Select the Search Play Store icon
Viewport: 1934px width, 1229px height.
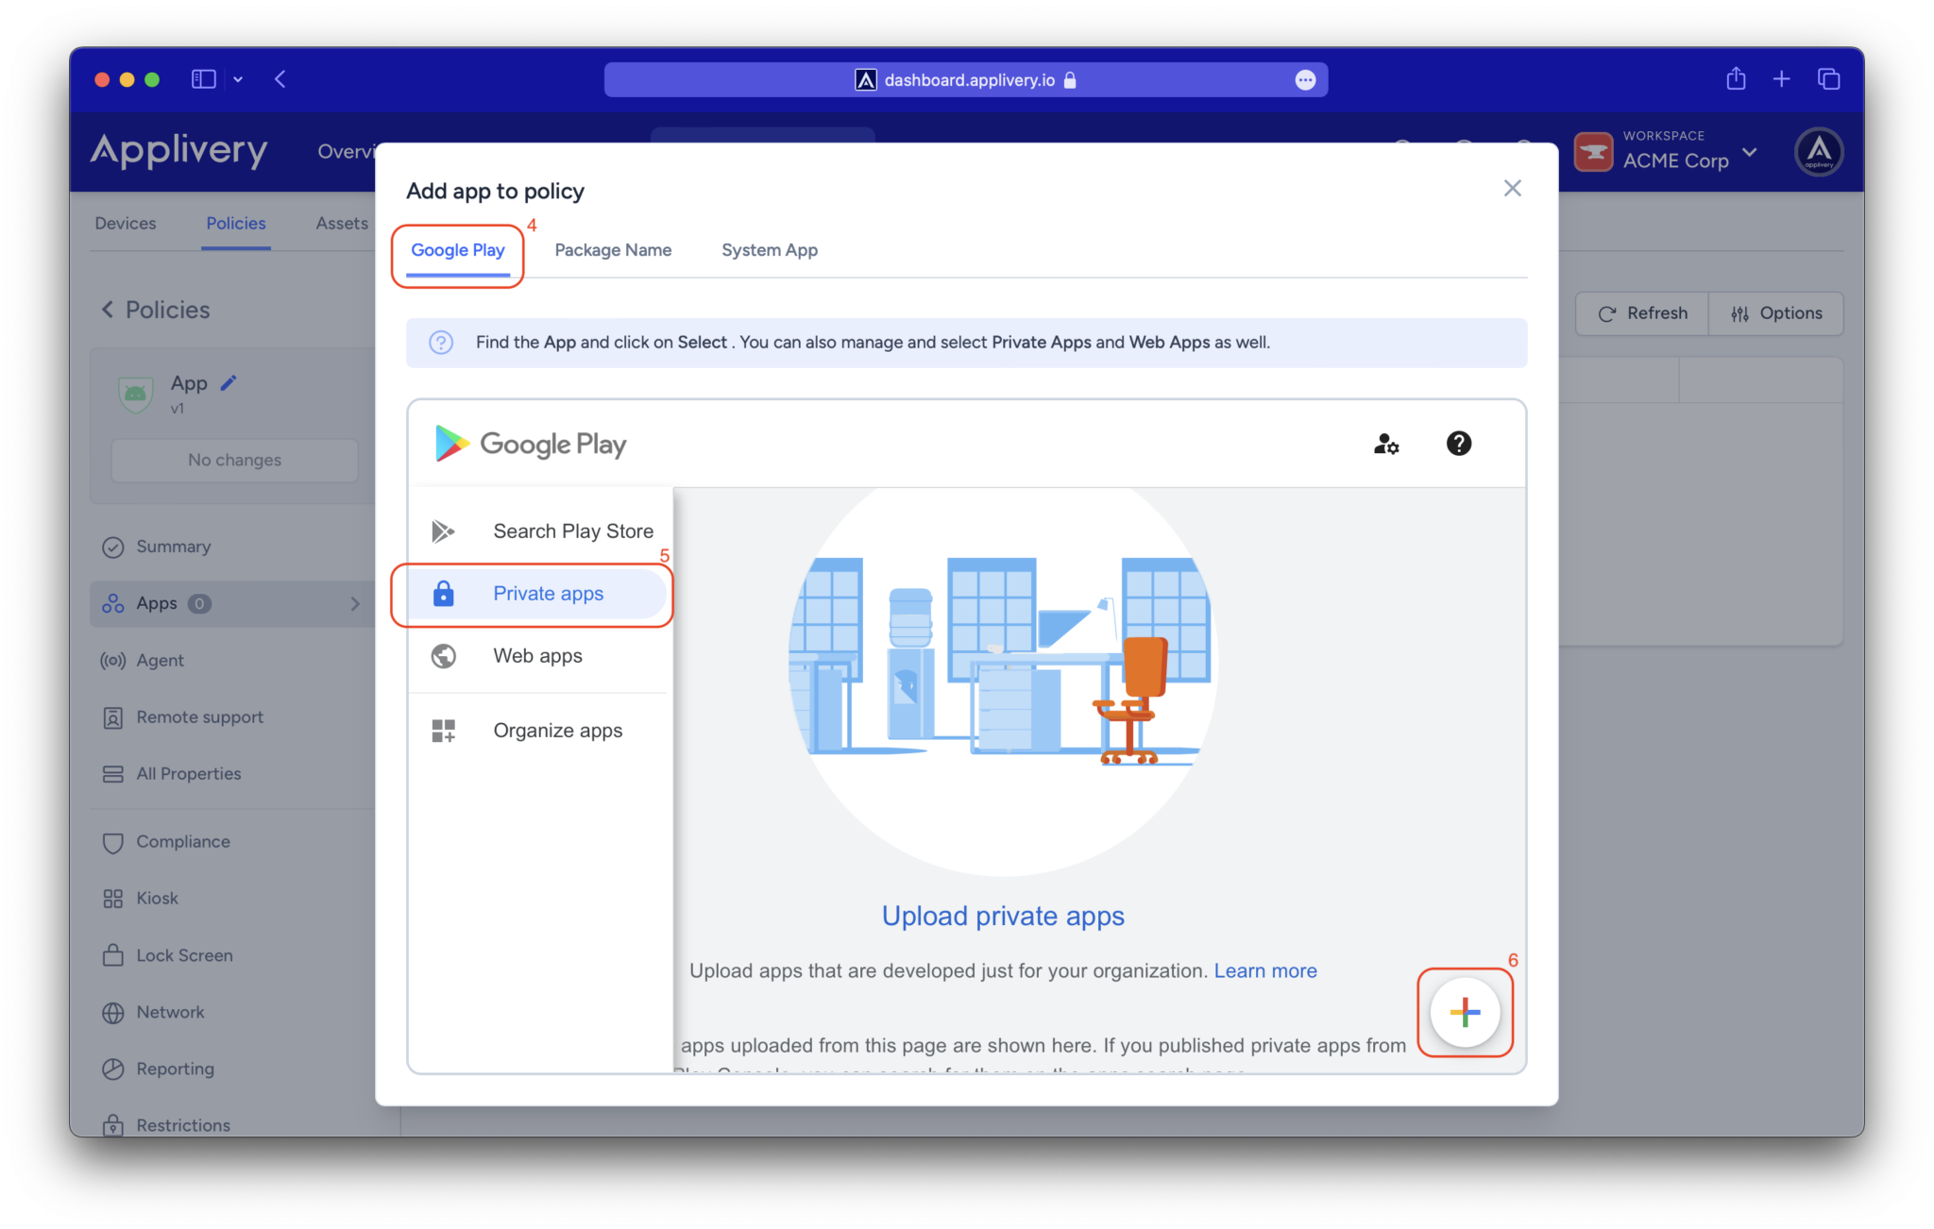[443, 530]
